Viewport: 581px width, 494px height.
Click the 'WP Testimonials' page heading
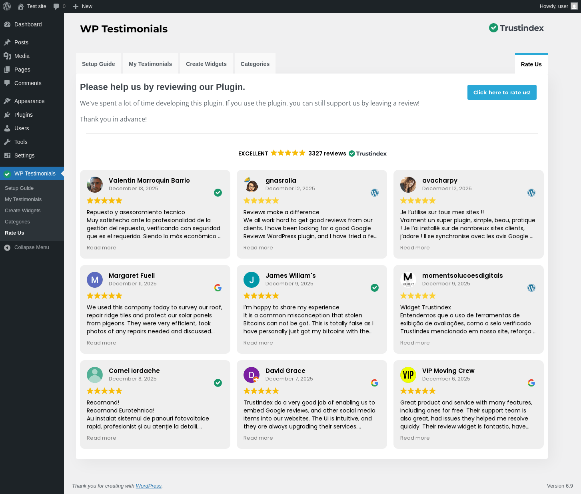coord(124,29)
